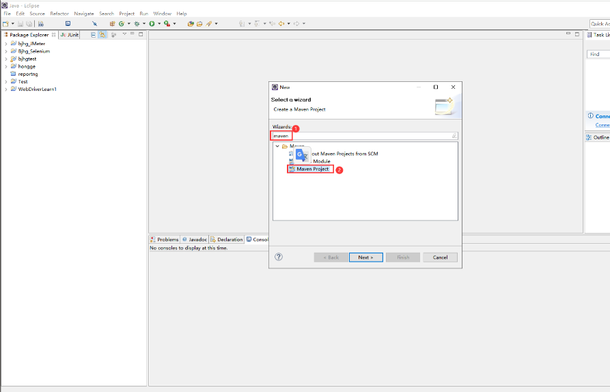The image size is (610, 392).
Task: Open the Navigate menu
Action: [83, 14]
